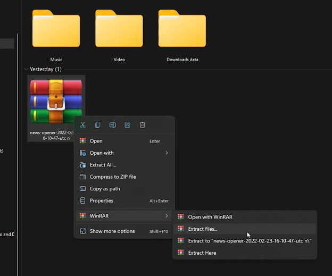
Task: Click the Copy icon in context menu
Action: [x=97, y=125]
